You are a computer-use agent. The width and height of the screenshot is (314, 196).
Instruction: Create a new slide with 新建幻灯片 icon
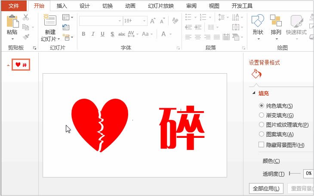[x=50, y=20]
